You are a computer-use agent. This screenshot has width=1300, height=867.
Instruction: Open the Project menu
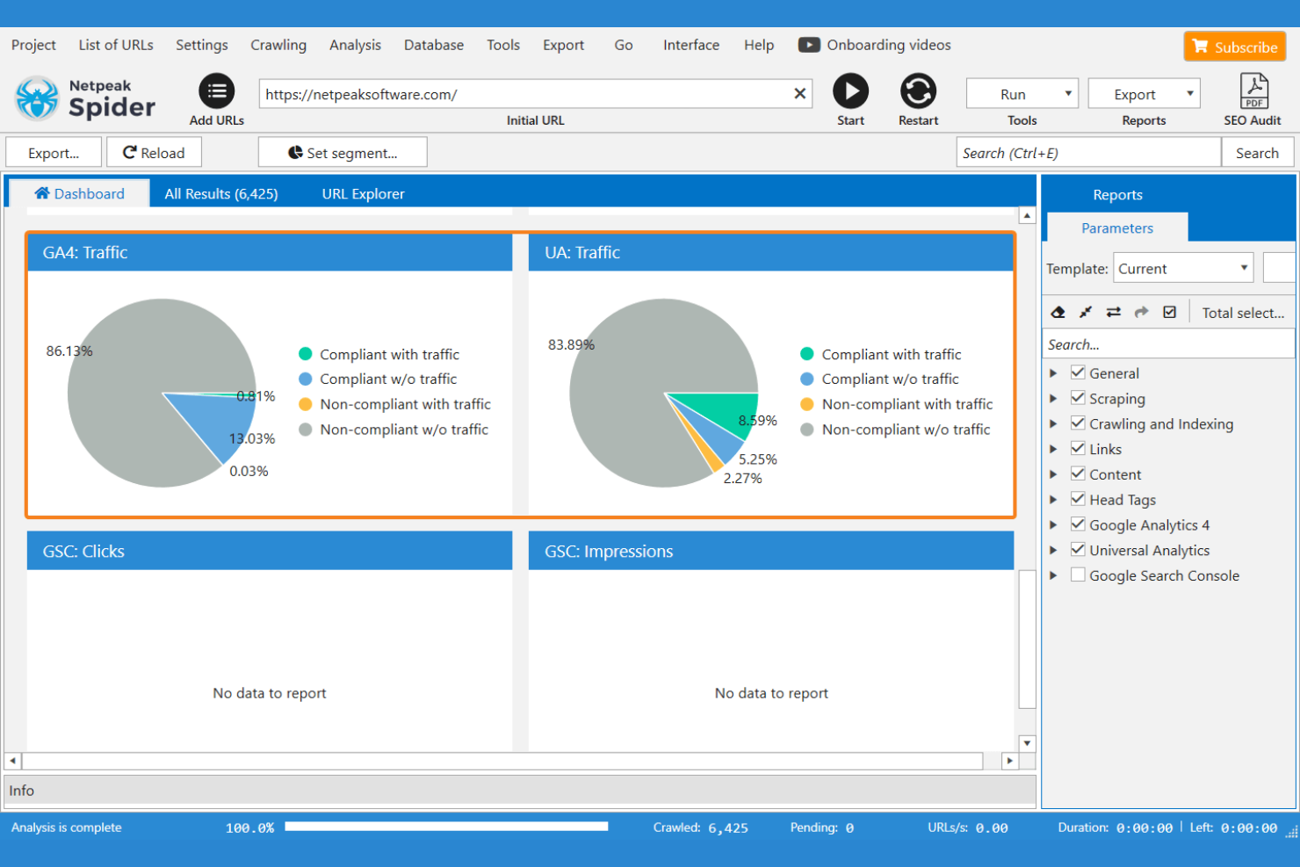[33, 45]
